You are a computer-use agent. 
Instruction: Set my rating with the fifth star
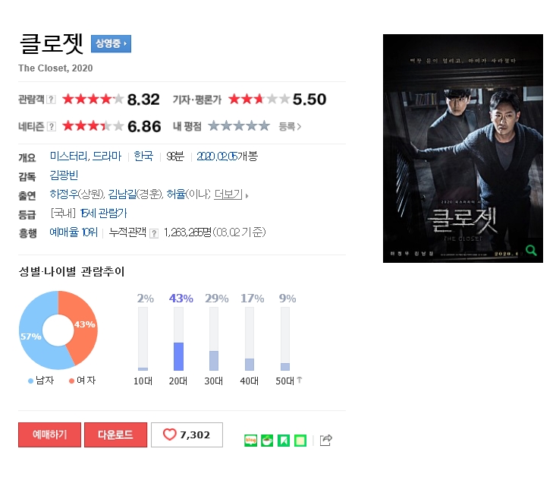[264, 126]
